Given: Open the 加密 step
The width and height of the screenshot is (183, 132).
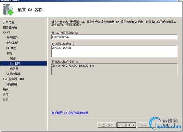Looking at the screenshot, I should (x=12, y=58).
